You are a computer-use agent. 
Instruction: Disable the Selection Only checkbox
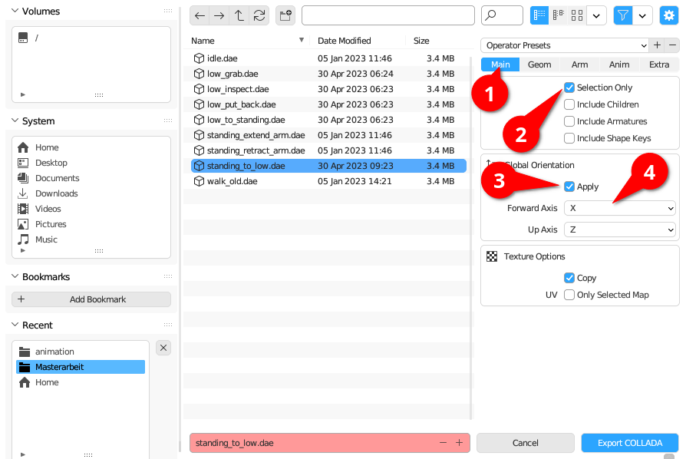tap(569, 88)
